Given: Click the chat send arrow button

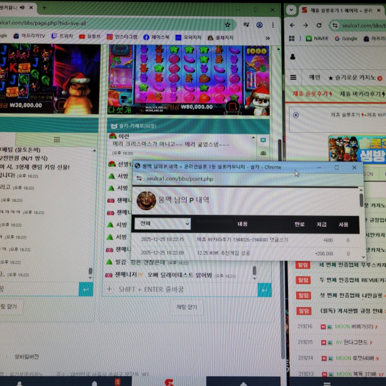Looking at the screenshot, I should pos(264,289).
